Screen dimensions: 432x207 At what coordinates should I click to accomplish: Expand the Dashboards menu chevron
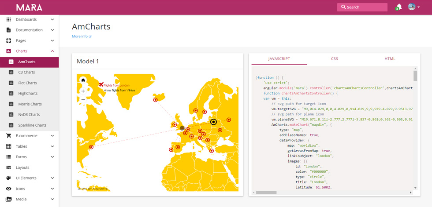coord(52,19)
